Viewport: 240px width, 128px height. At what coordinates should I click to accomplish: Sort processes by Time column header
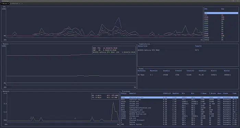click(234, 93)
